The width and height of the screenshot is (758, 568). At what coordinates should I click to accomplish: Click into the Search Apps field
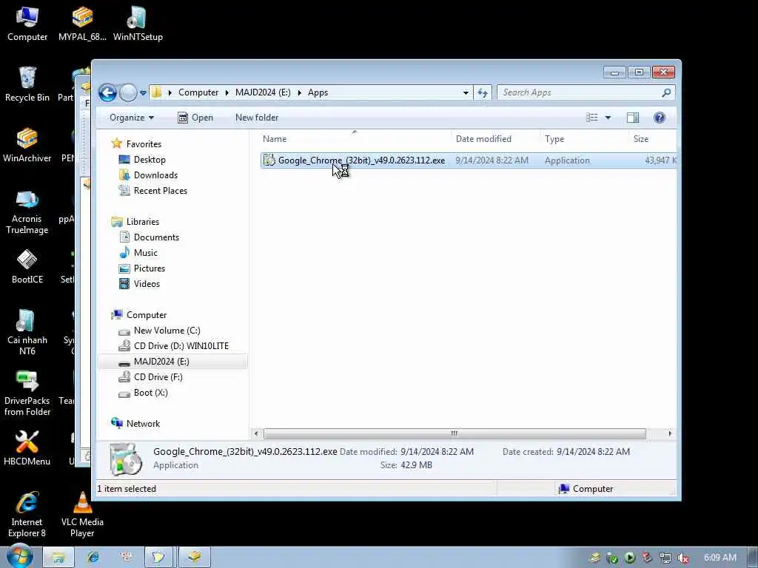pos(579,92)
